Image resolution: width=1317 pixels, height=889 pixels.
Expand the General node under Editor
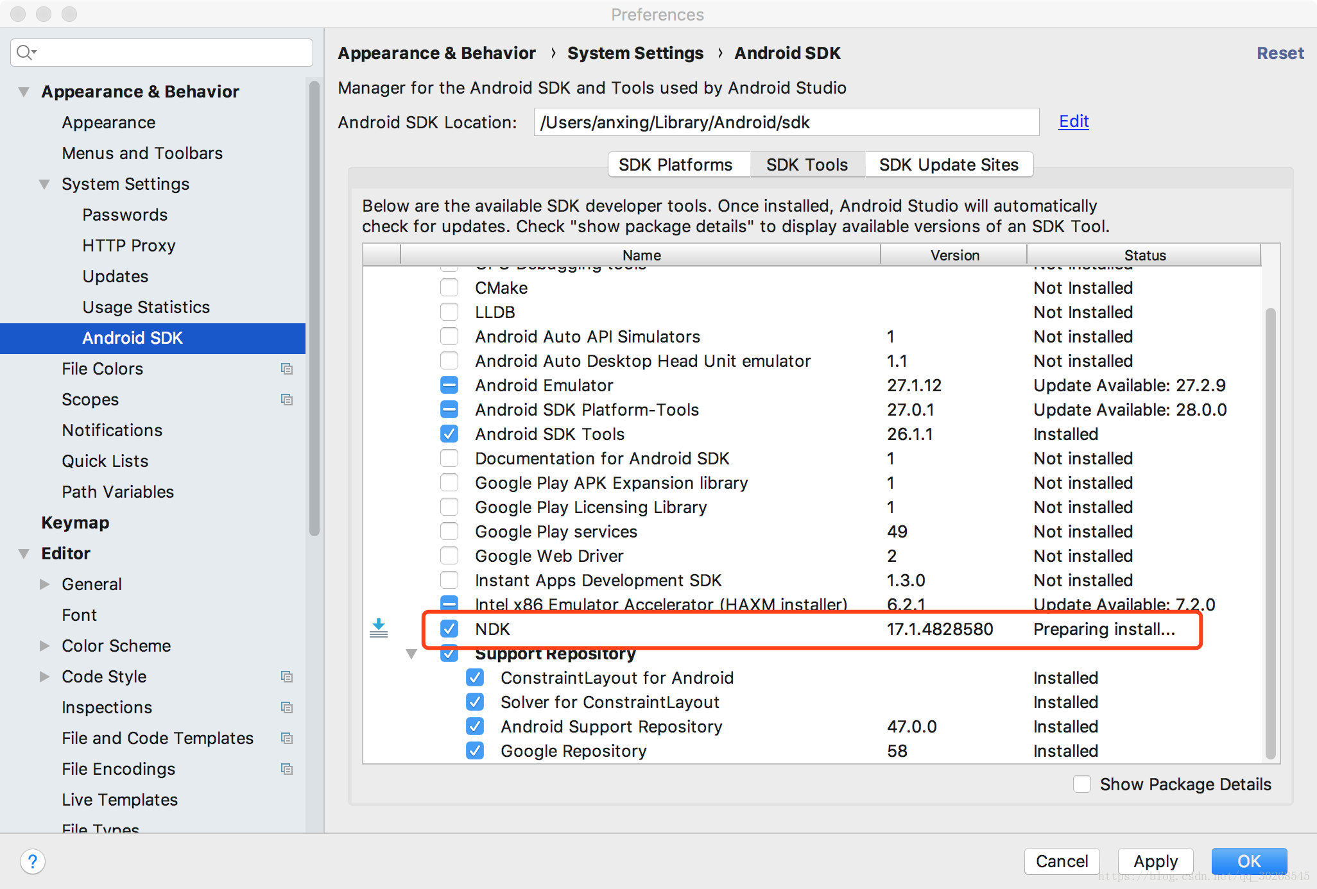[x=44, y=584]
